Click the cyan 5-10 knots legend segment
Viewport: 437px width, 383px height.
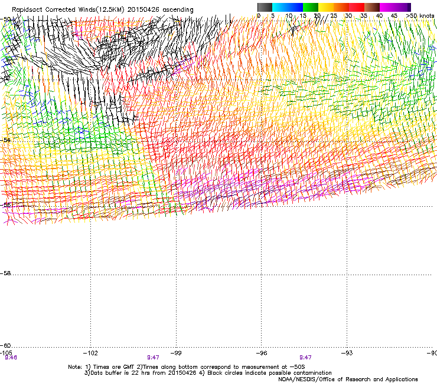[280, 7]
